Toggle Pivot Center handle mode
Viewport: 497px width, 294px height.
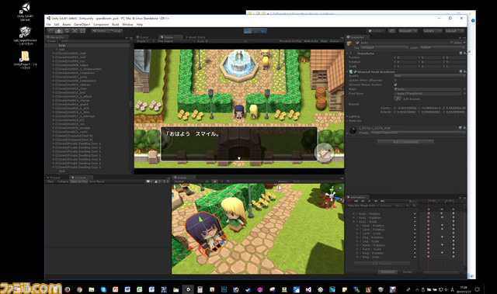[99, 31]
